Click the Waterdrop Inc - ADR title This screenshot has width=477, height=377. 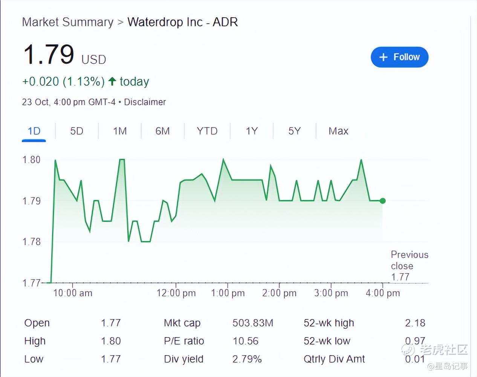coord(182,22)
